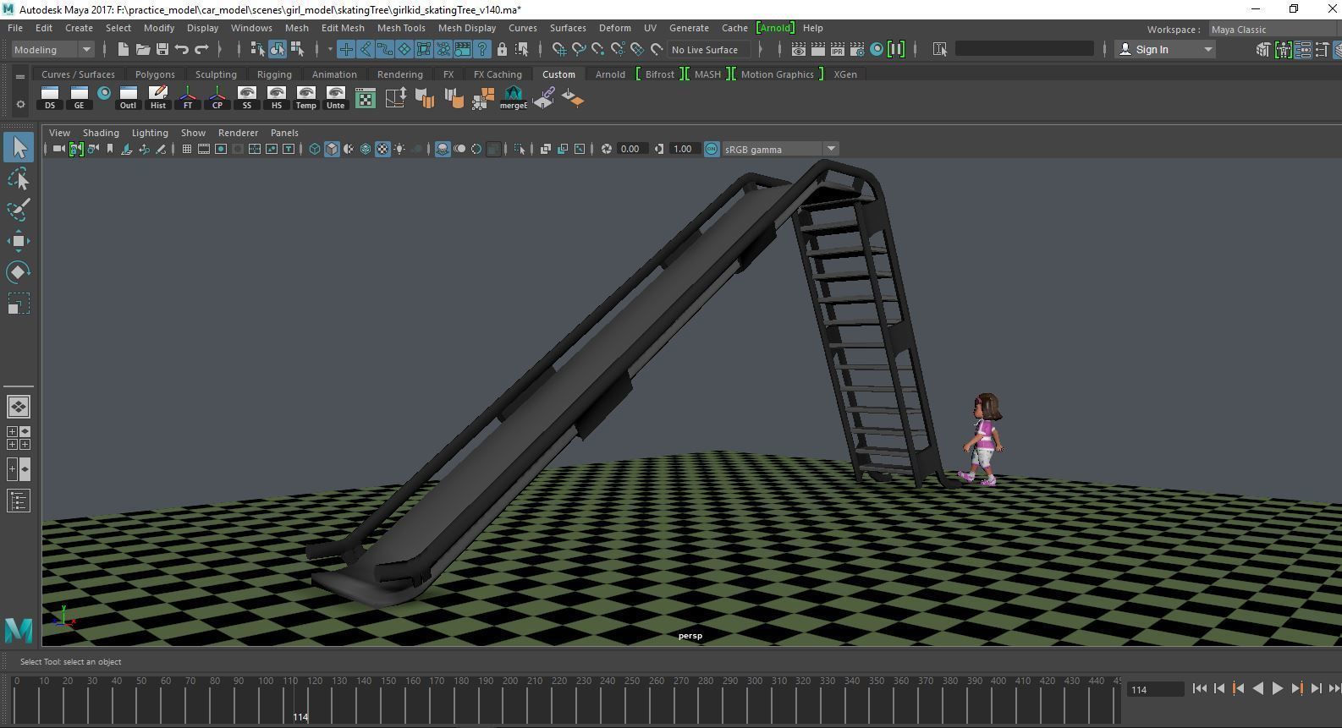Click the current frame field showing 114
Image resolution: width=1342 pixels, height=728 pixels.
pyautogui.click(x=1156, y=689)
